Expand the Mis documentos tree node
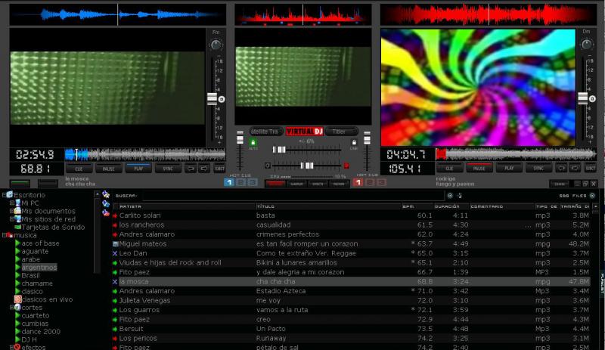 [12, 211]
